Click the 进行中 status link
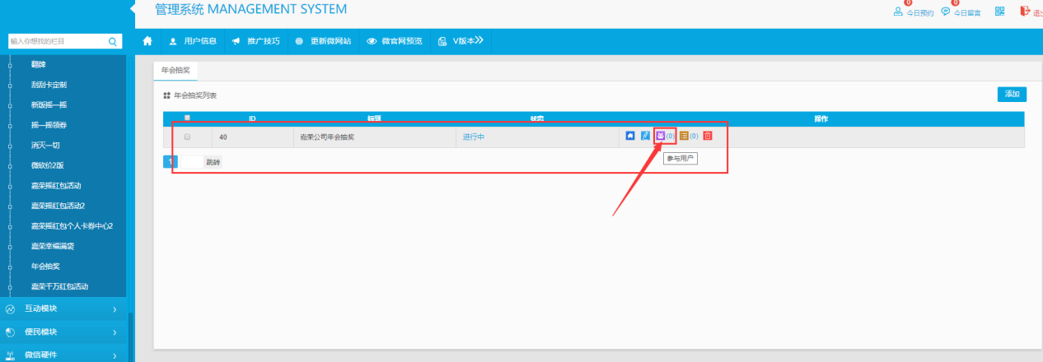 click(x=473, y=137)
